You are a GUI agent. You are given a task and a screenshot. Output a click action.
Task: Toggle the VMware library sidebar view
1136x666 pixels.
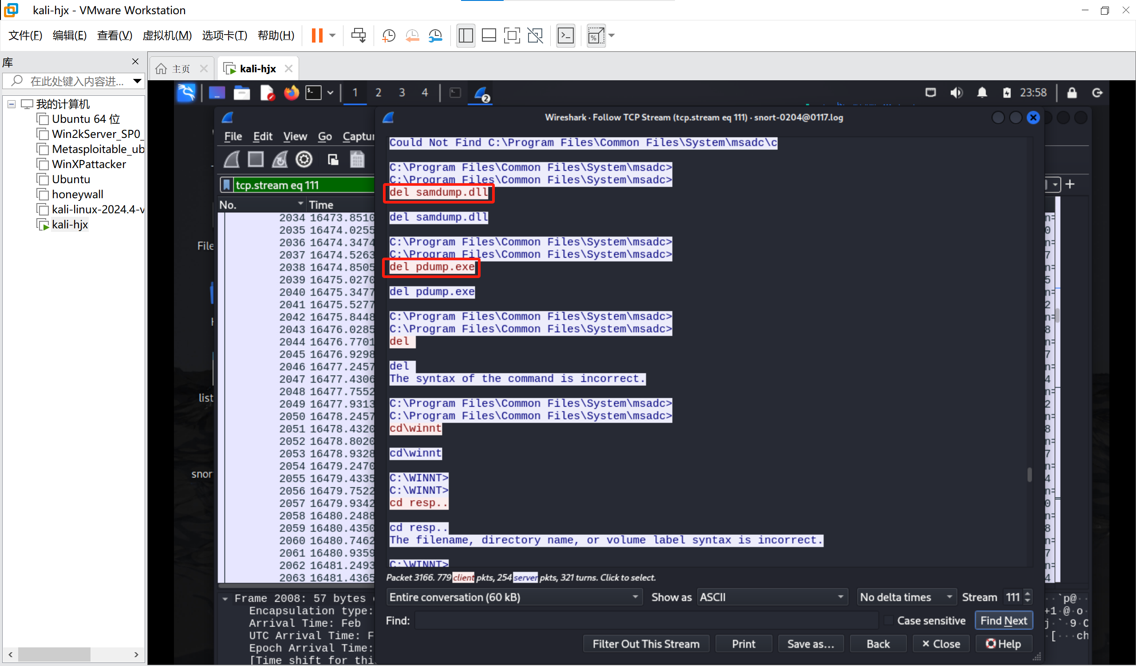465,35
